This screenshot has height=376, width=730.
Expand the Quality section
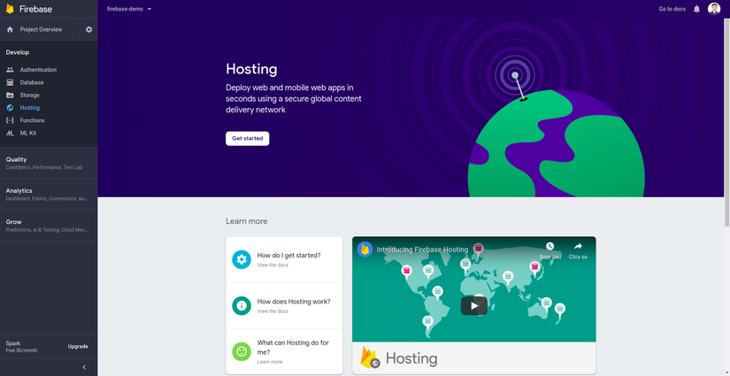49,163
